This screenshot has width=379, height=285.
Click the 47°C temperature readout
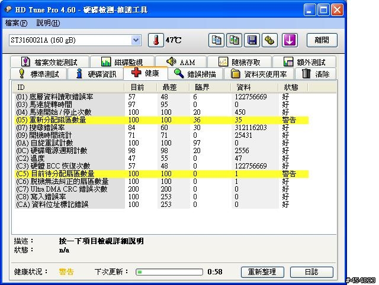174,40
